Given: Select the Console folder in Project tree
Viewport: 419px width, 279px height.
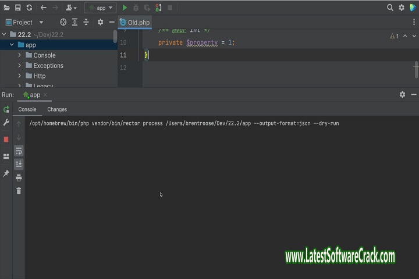Looking at the screenshot, I should point(59,55).
